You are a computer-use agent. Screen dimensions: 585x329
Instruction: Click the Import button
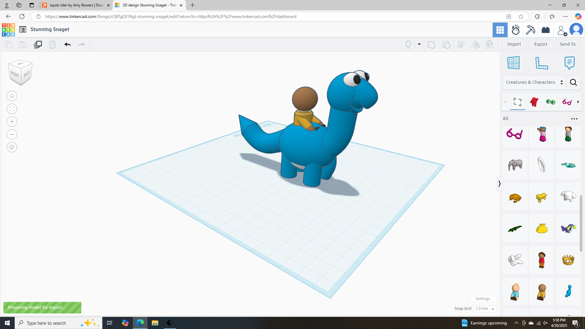tap(514, 44)
